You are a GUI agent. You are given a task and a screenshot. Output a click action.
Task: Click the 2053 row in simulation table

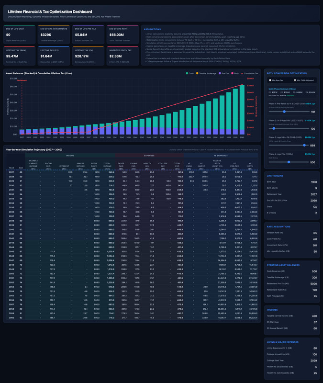(132, 287)
